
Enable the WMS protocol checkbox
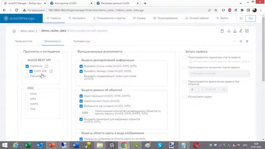27,94
